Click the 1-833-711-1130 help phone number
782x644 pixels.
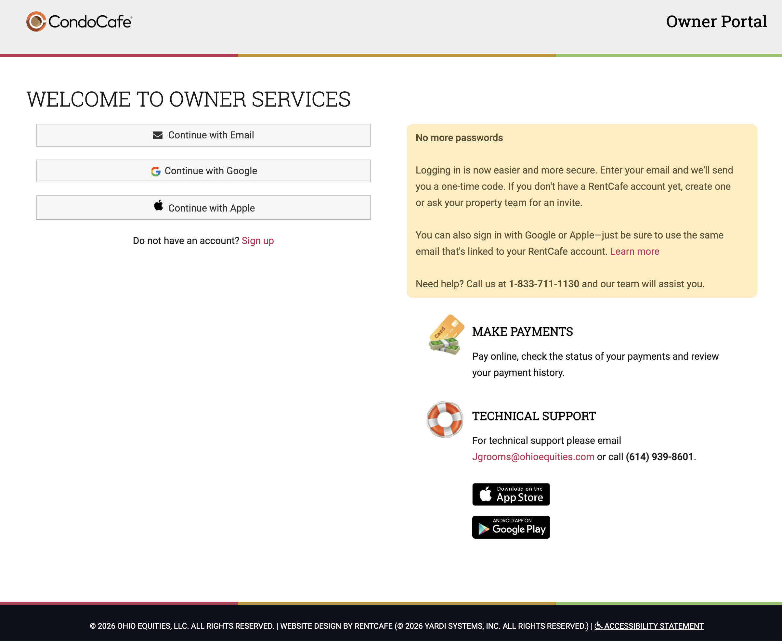coord(543,284)
